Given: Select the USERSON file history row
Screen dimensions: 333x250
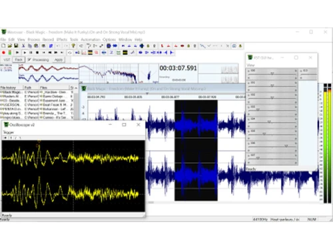Looking at the screenshot, I should (11, 105).
